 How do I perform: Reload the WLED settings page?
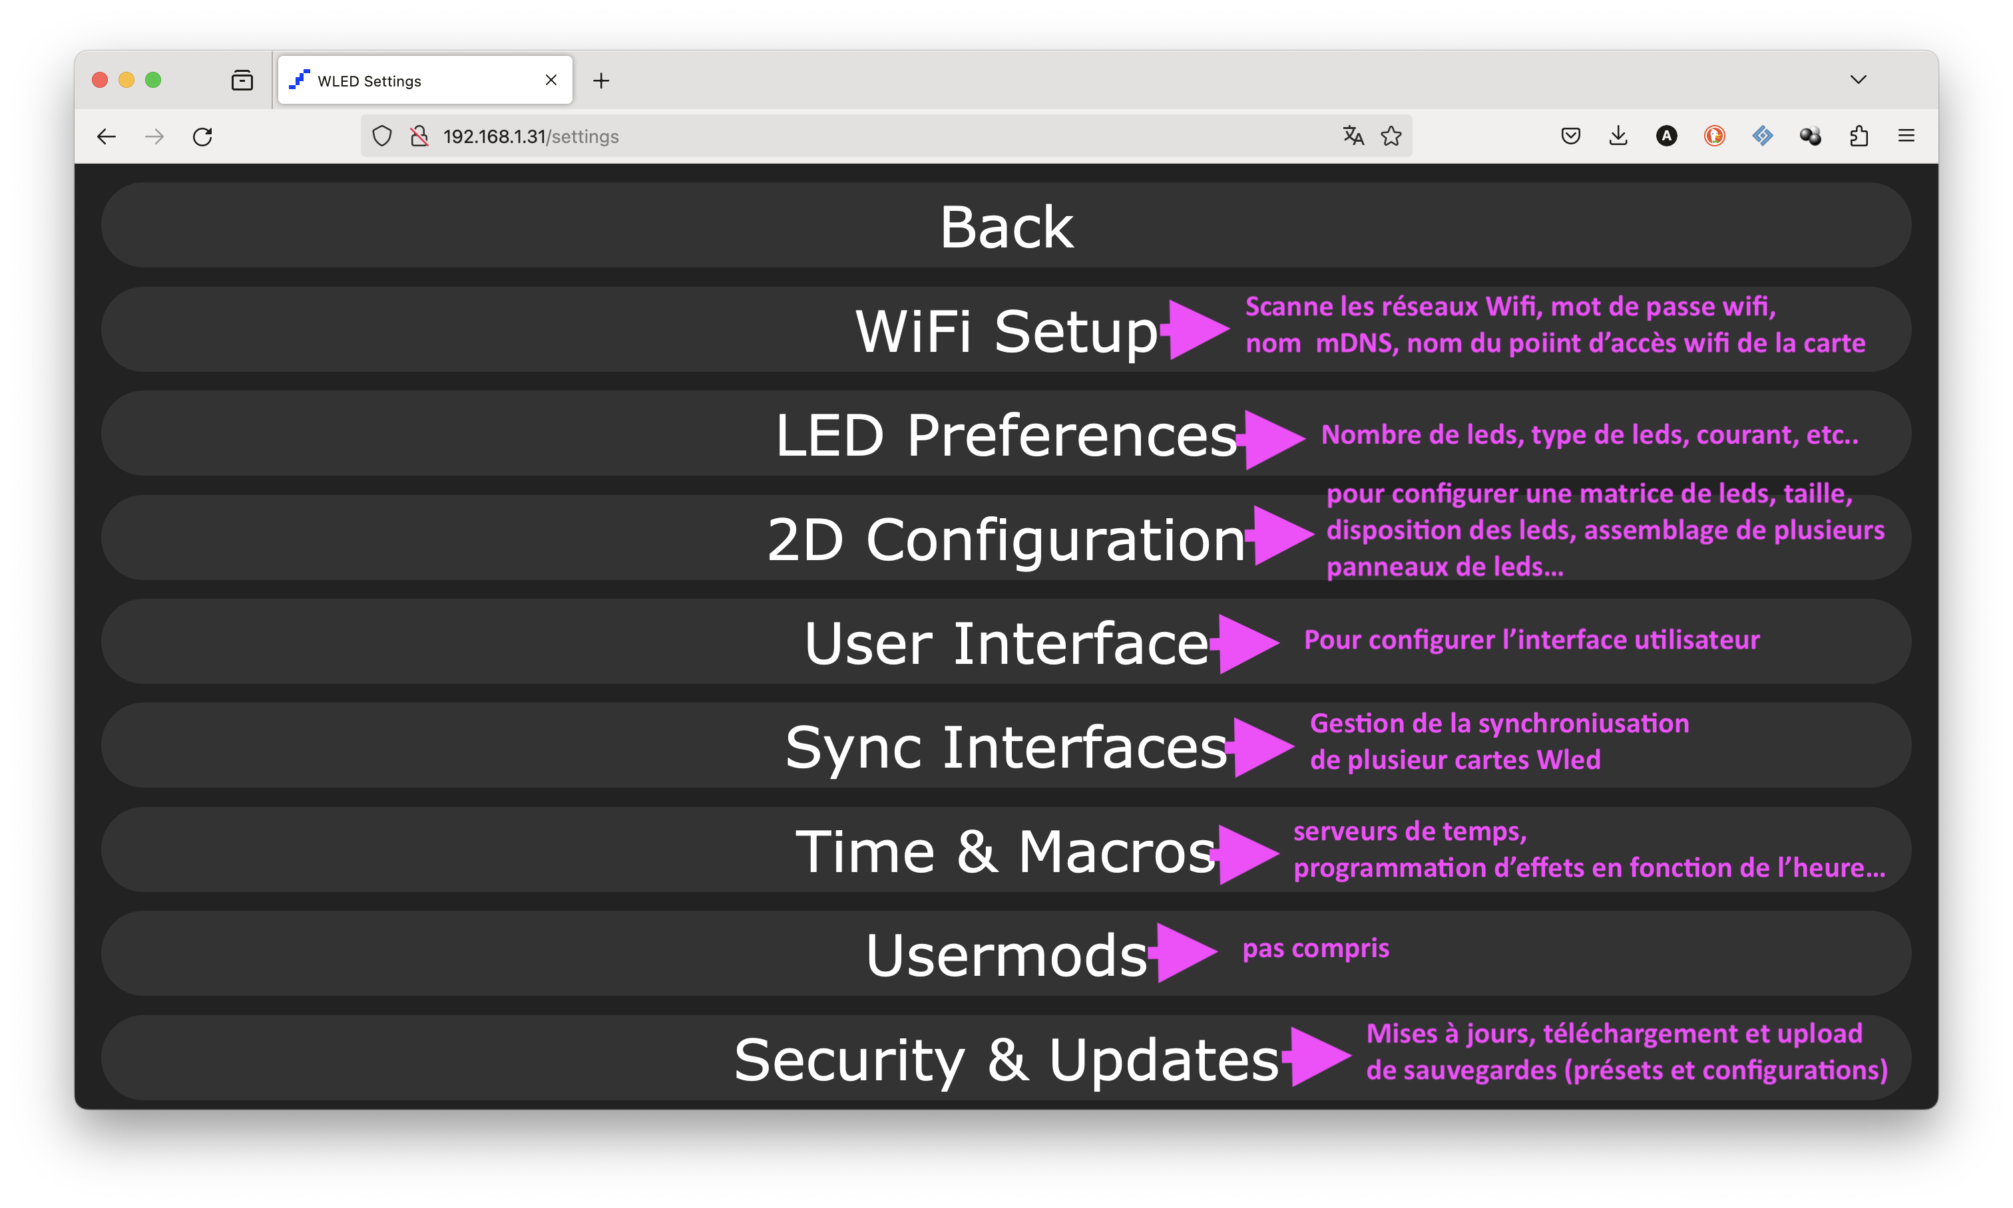coord(203,136)
